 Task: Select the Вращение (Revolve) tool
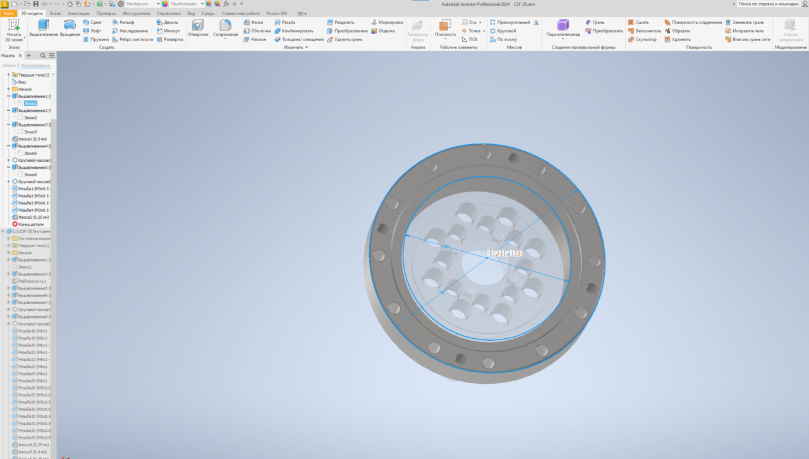[x=70, y=27]
